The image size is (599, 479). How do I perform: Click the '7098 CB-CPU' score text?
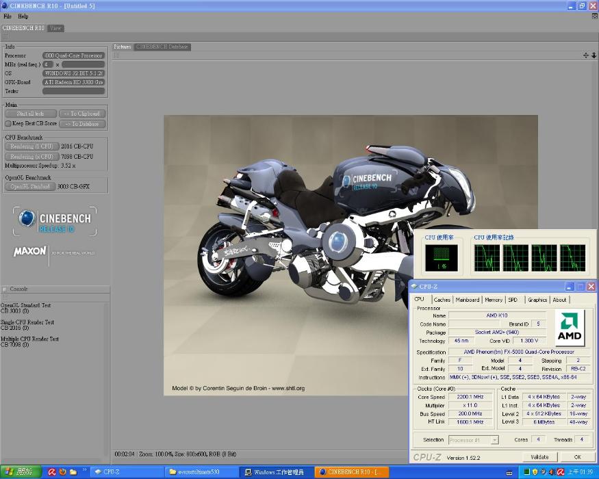77,157
